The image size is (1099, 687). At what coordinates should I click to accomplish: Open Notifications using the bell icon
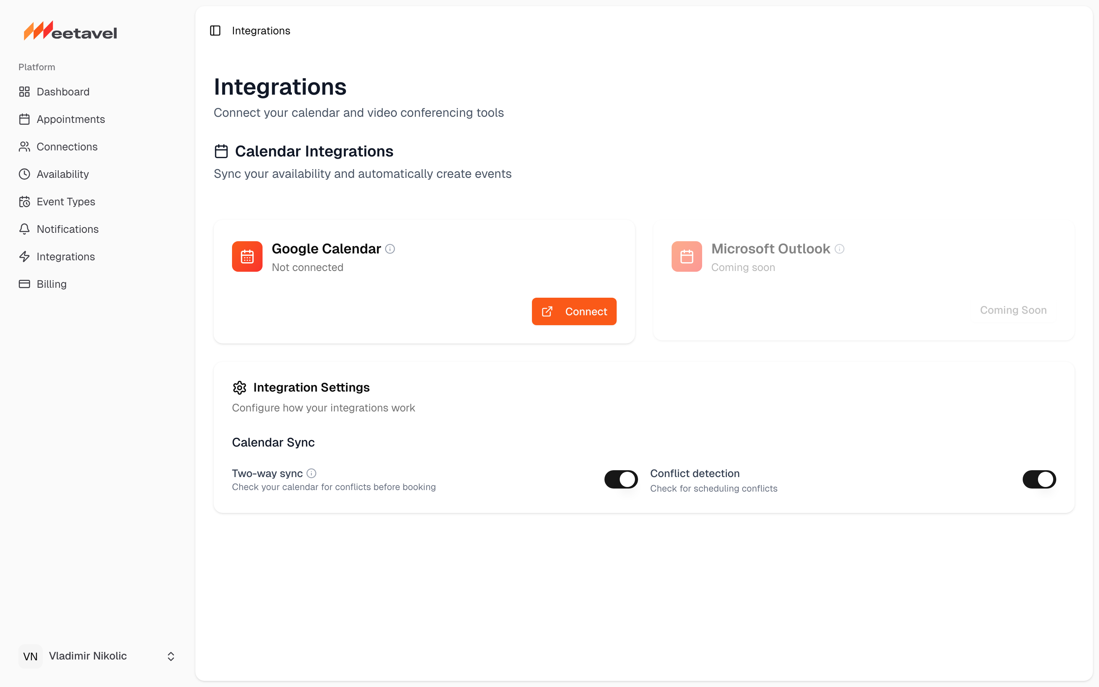pyautogui.click(x=25, y=229)
